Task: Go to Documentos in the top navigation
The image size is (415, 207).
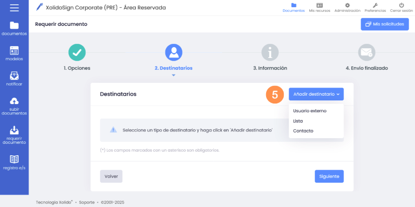Action: click(x=294, y=8)
